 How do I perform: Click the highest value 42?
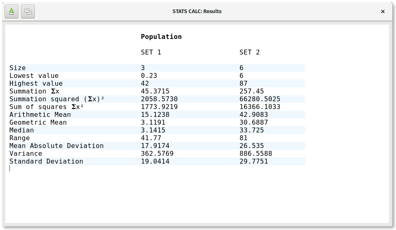tap(145, 84)
